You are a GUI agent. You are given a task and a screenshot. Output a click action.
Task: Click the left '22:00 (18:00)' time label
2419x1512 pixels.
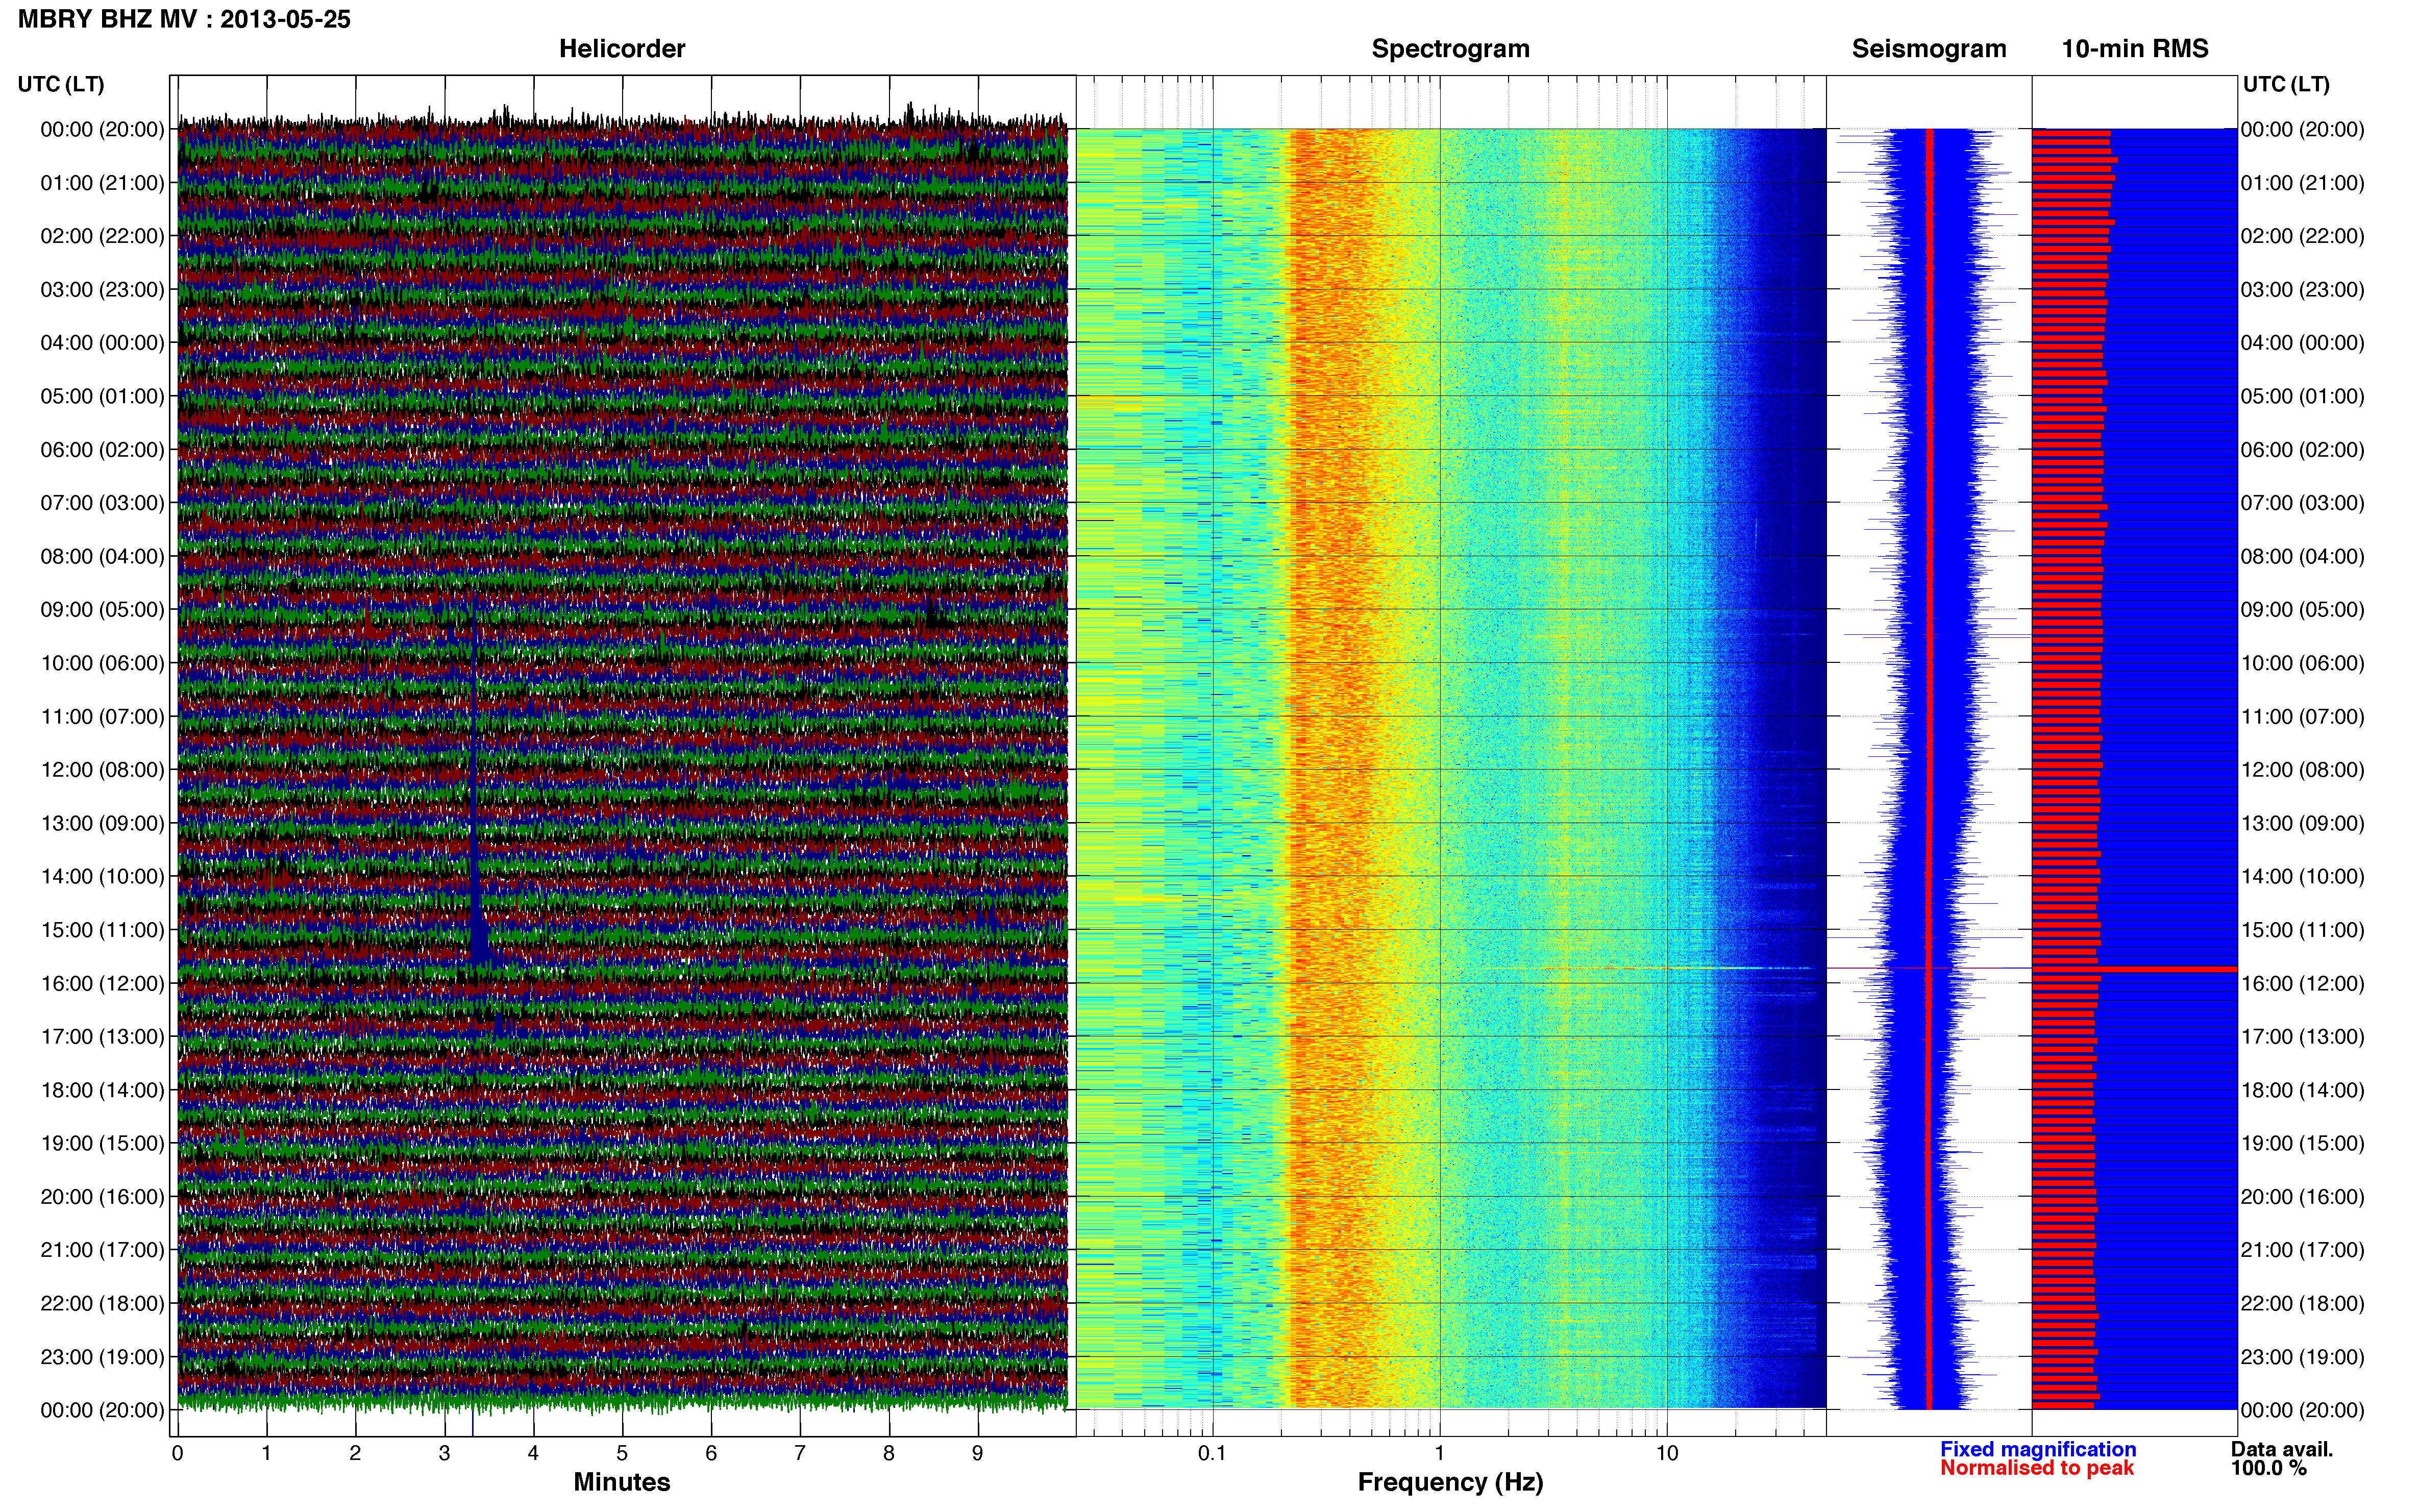[x=102, y=1304]
